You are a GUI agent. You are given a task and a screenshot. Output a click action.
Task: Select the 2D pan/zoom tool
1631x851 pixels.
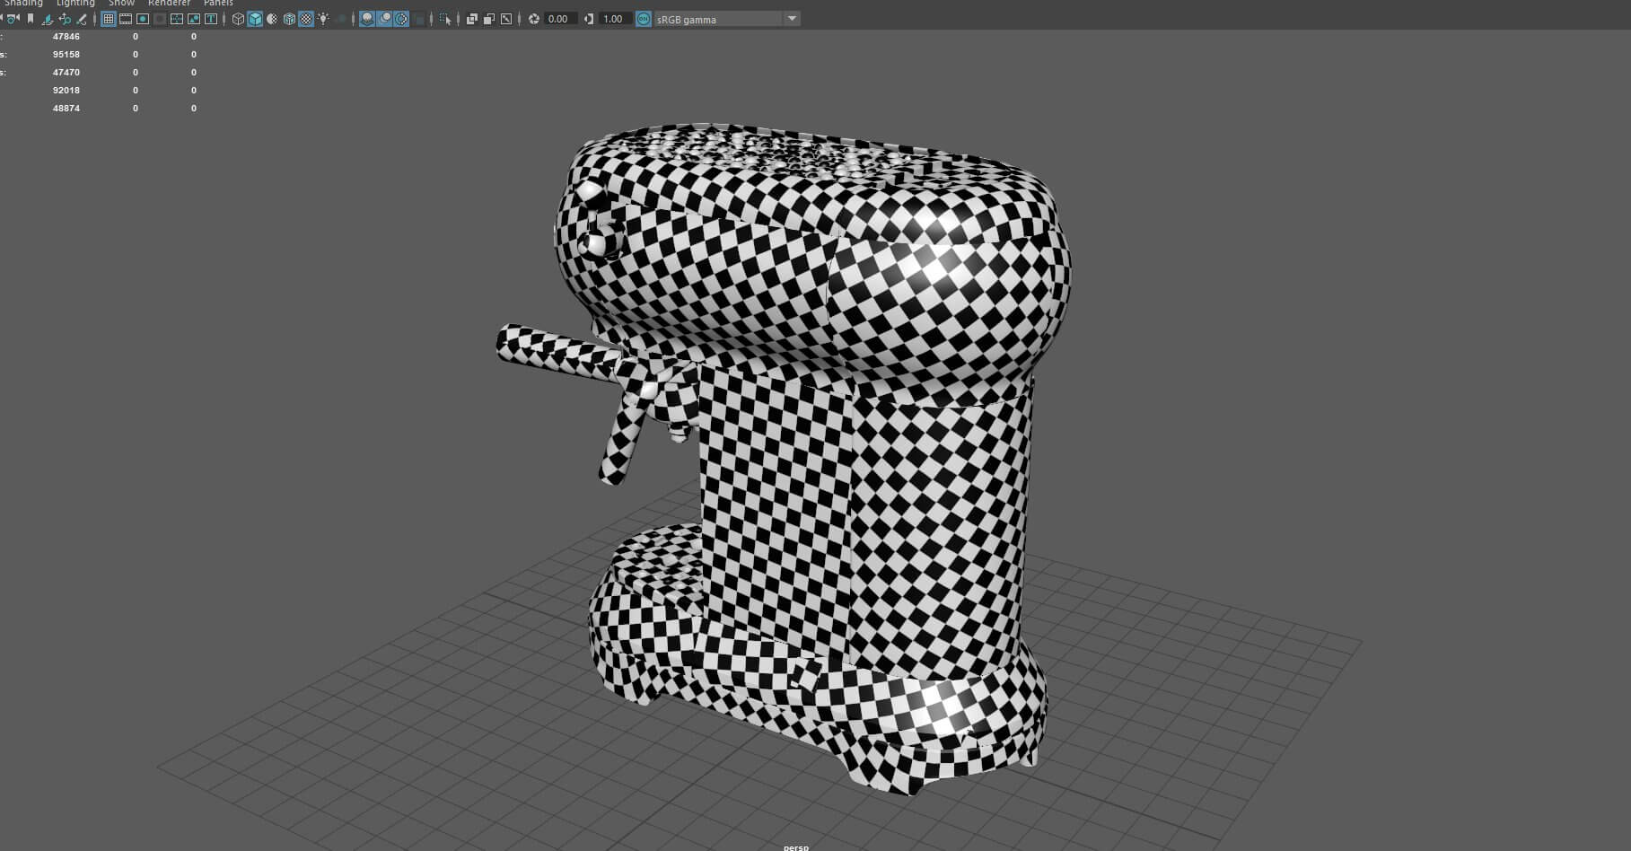65,19
